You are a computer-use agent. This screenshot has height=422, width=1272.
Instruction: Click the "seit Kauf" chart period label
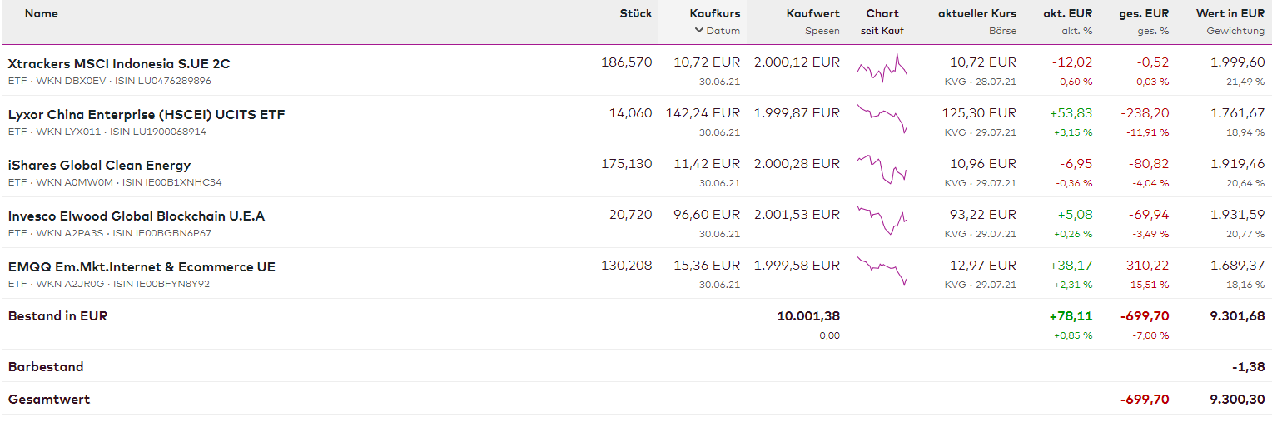click(x=882, y=31)
